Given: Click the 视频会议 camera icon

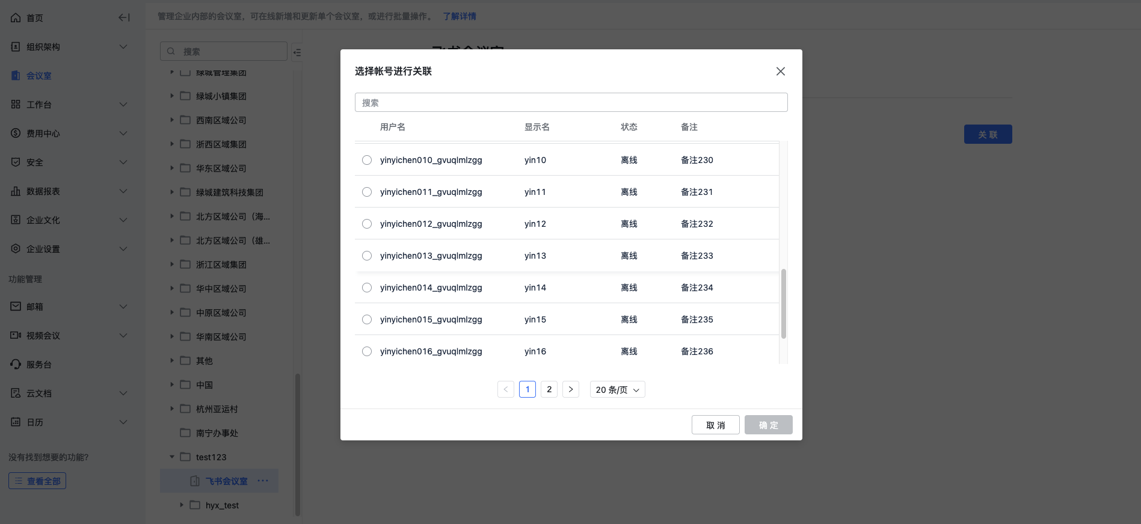Looking at the screenshot, I should tap(16, 336).
